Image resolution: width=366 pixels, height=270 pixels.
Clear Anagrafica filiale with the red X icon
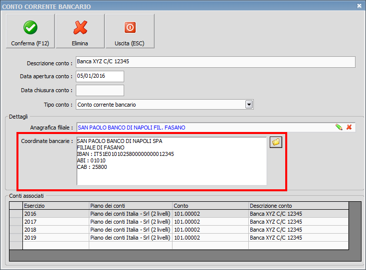pyautogui.click(x=349, y=127)
